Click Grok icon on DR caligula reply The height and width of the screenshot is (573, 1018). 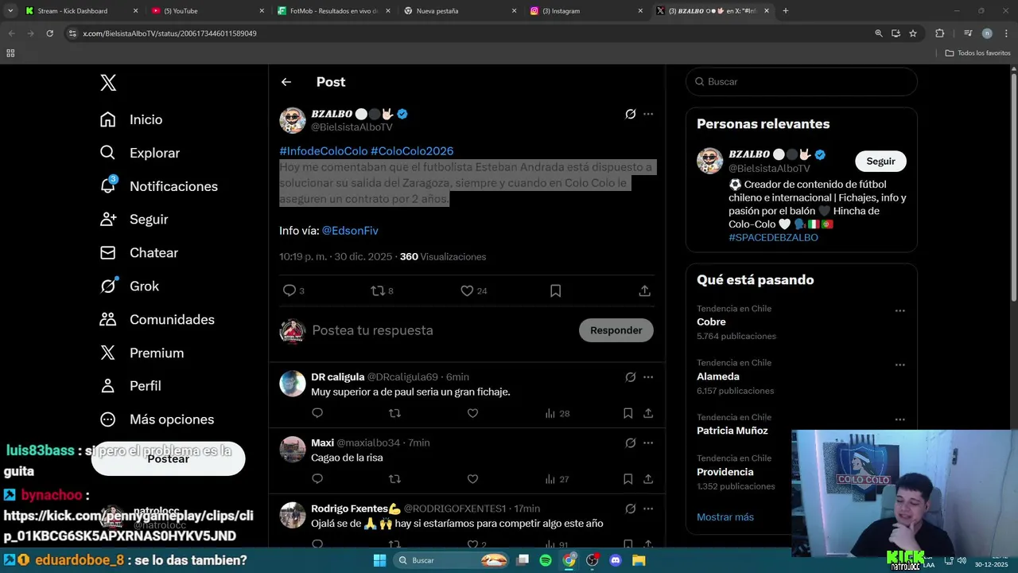[x=631, y=377]
